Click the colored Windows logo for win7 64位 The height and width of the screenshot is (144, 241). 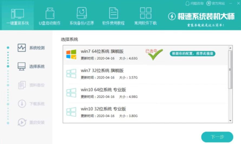pos(71,54)
